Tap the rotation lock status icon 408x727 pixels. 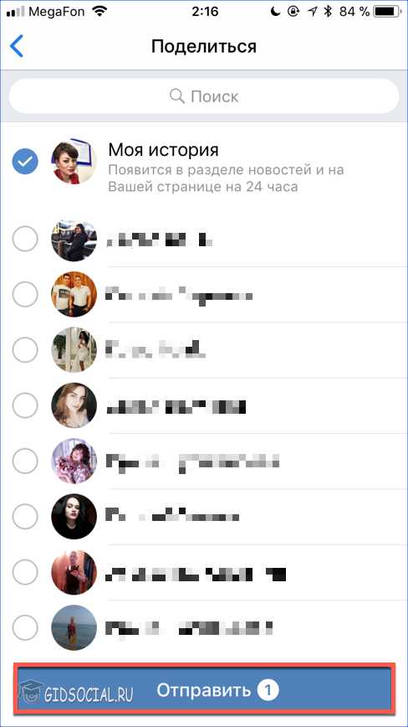[293, 12]
